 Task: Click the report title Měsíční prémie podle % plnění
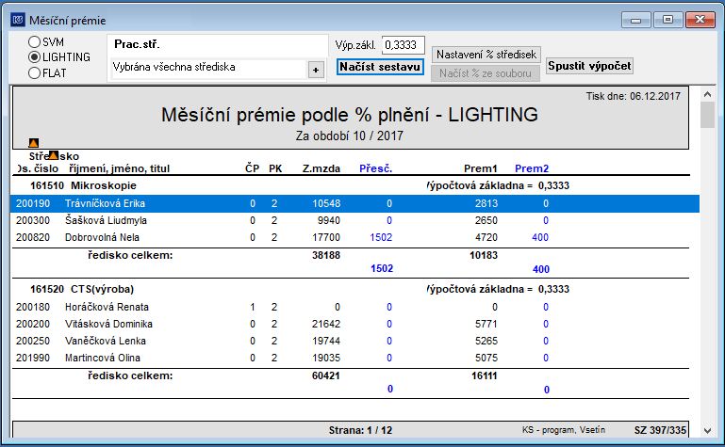(x=350, y=115)
